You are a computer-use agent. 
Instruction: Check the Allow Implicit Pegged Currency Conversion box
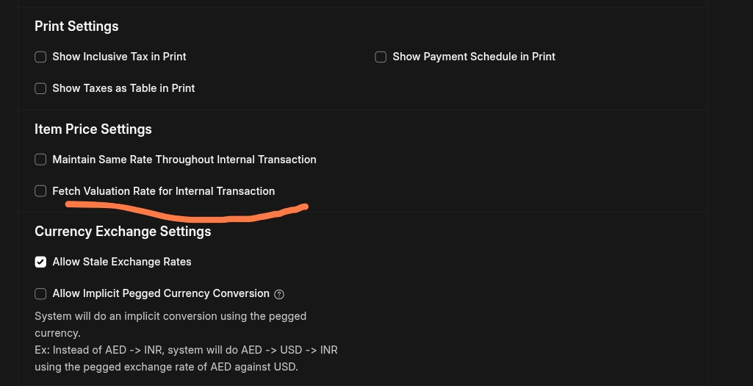point(41,294)
